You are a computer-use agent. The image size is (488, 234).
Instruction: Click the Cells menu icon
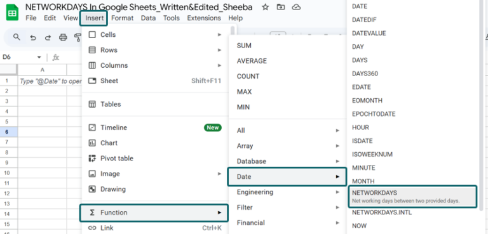tap(92, 34)
